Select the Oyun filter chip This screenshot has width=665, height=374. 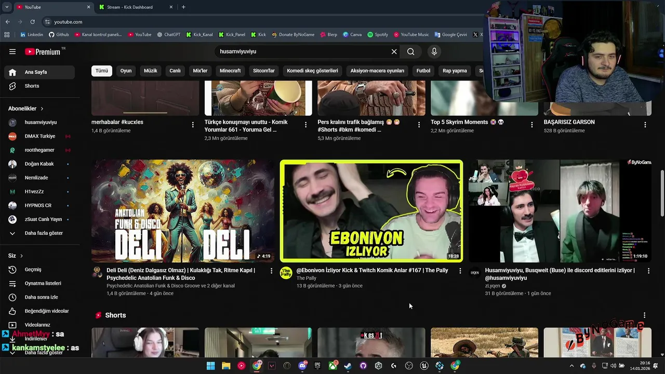click(x=126, y=71)
